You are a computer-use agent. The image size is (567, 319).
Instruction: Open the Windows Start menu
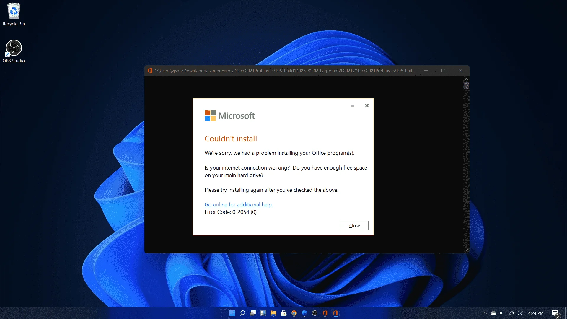tap(232, 313)
